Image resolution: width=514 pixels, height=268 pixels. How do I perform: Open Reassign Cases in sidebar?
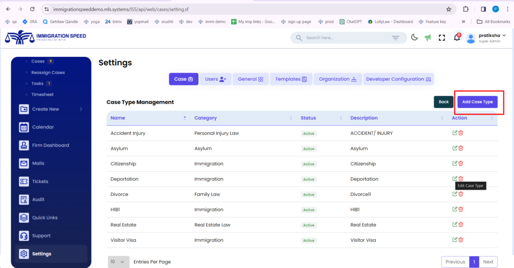point(48,72)
